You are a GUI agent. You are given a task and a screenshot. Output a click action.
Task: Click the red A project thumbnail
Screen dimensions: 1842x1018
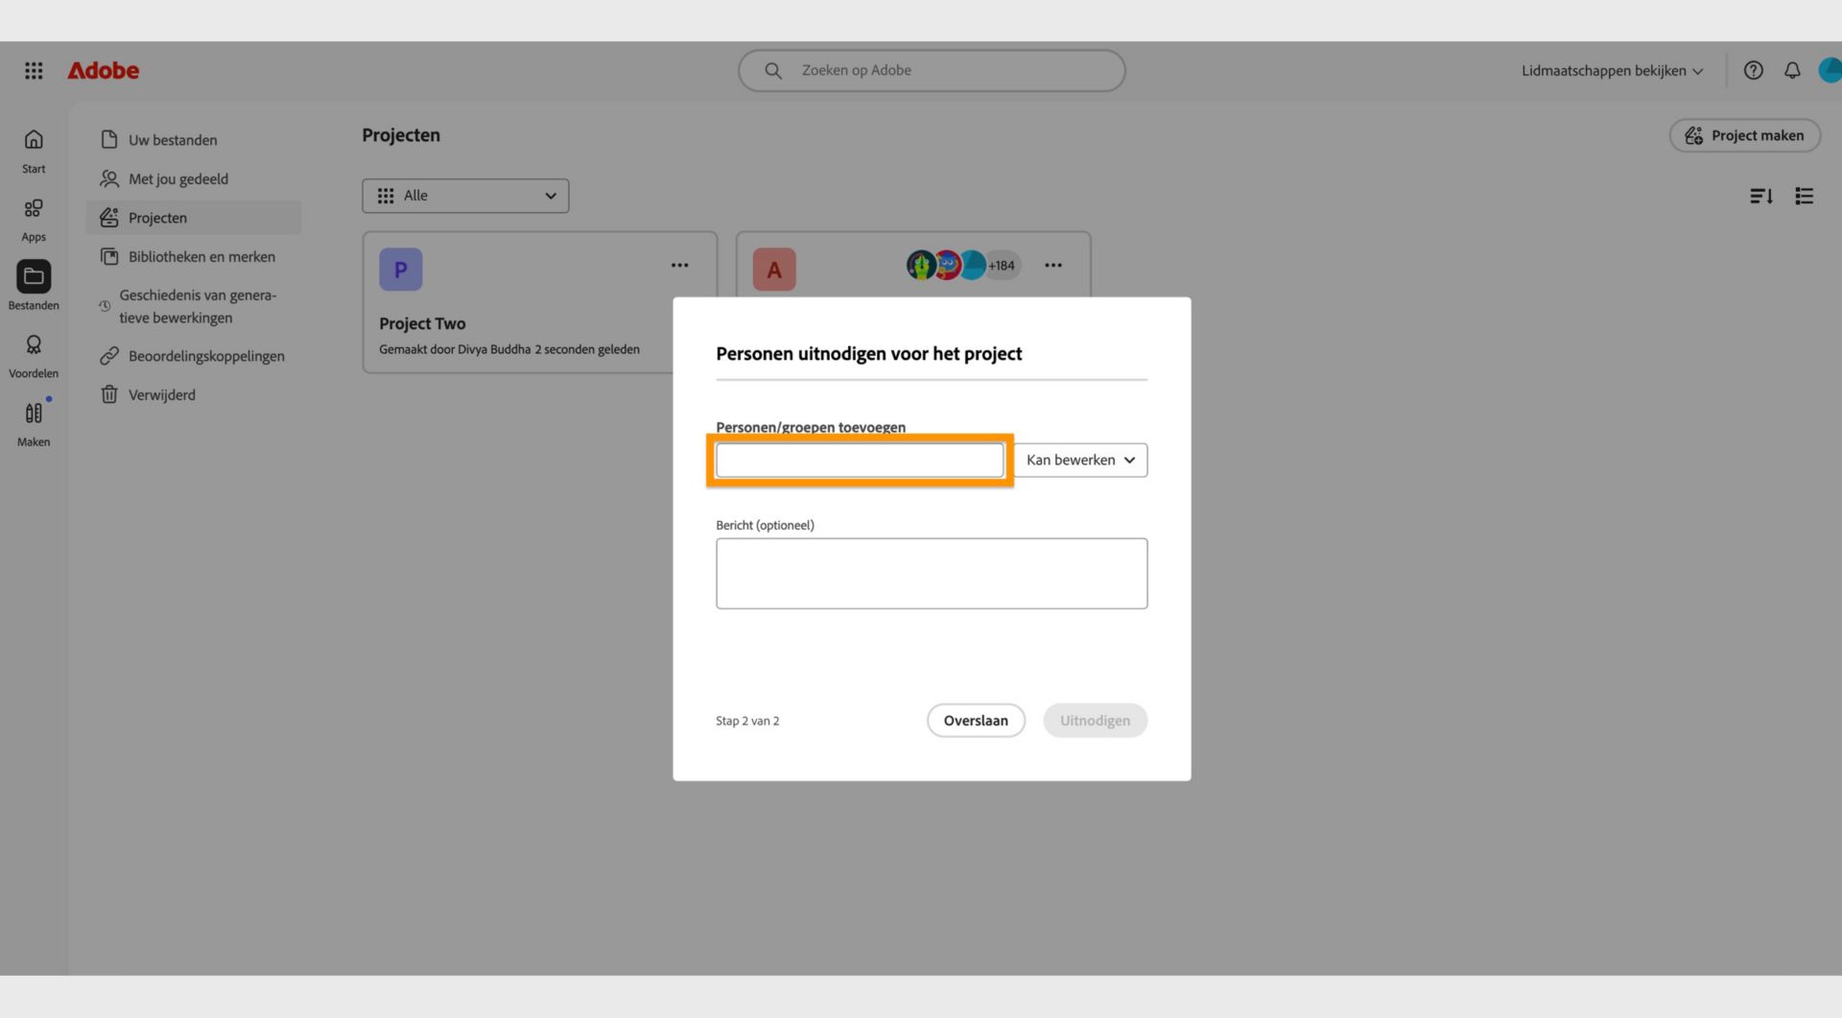[774, 270]
